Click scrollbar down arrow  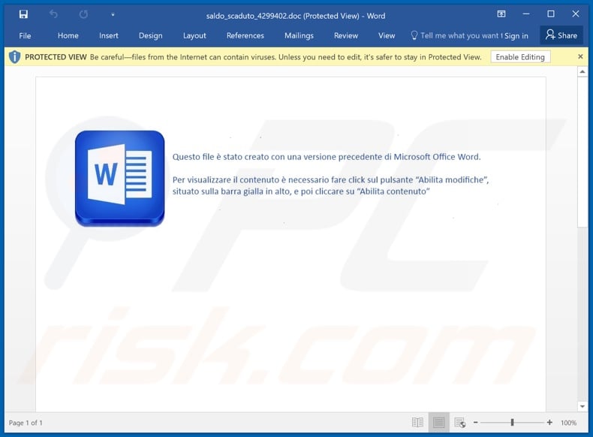tap(582, 406)
